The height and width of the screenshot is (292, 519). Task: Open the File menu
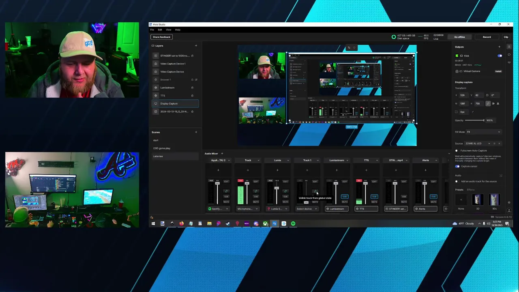[x=152, y=30]
